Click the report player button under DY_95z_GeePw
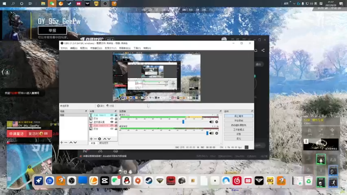347x195 pixels. tap(52, 30)
